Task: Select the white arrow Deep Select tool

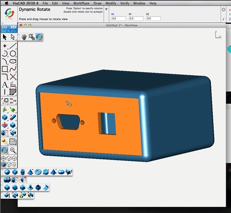Action: pos(13,37)
